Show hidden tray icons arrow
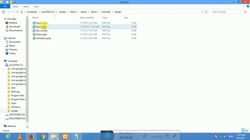 212,136
